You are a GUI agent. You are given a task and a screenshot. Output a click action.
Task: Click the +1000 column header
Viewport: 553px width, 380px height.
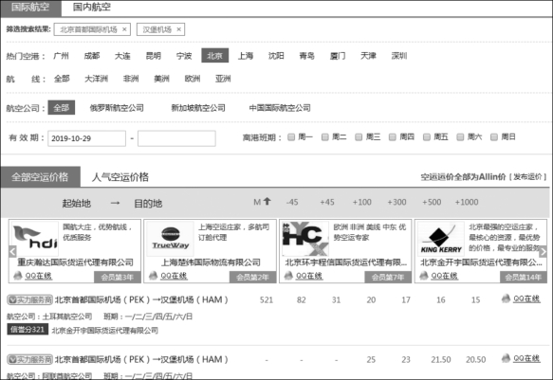pyautogui.click(x=467, y=202)
